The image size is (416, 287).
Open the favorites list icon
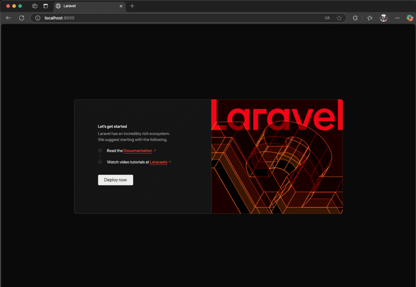pos(370,18)
